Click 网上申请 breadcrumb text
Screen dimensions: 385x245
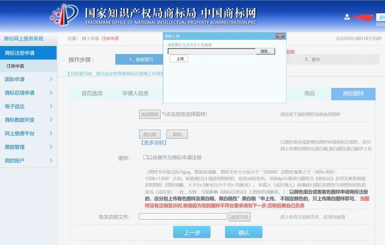tap(90, 39)
